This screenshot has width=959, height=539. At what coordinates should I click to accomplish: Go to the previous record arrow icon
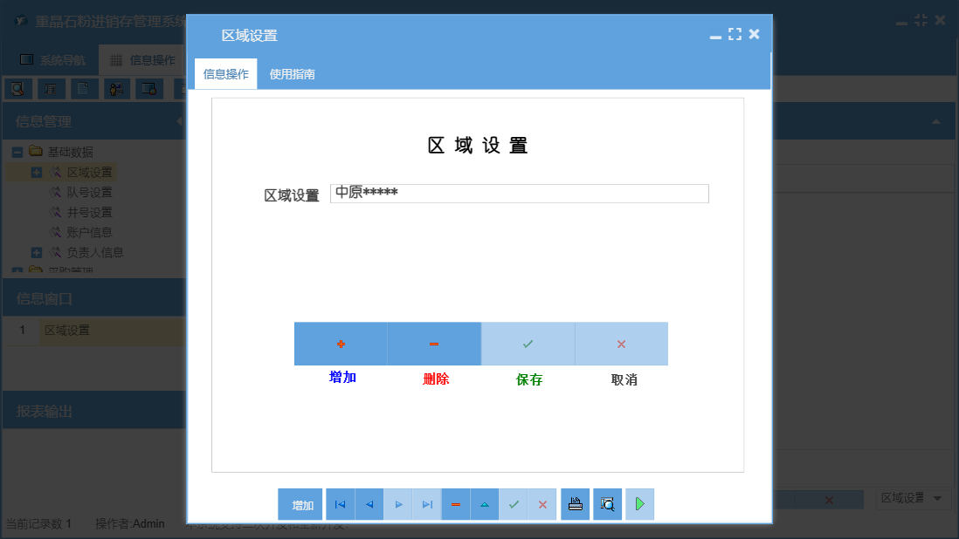[x=369, y=504]
